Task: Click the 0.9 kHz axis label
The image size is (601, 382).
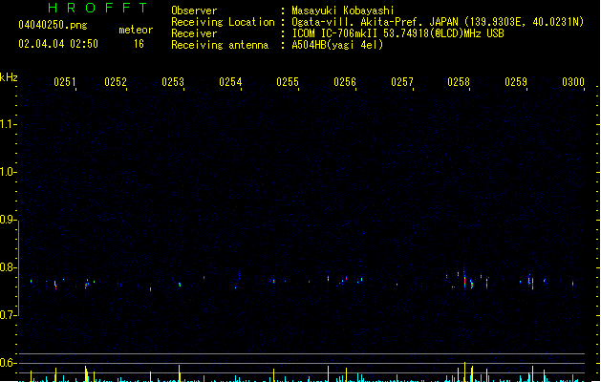Action: (x=7, y=220)
